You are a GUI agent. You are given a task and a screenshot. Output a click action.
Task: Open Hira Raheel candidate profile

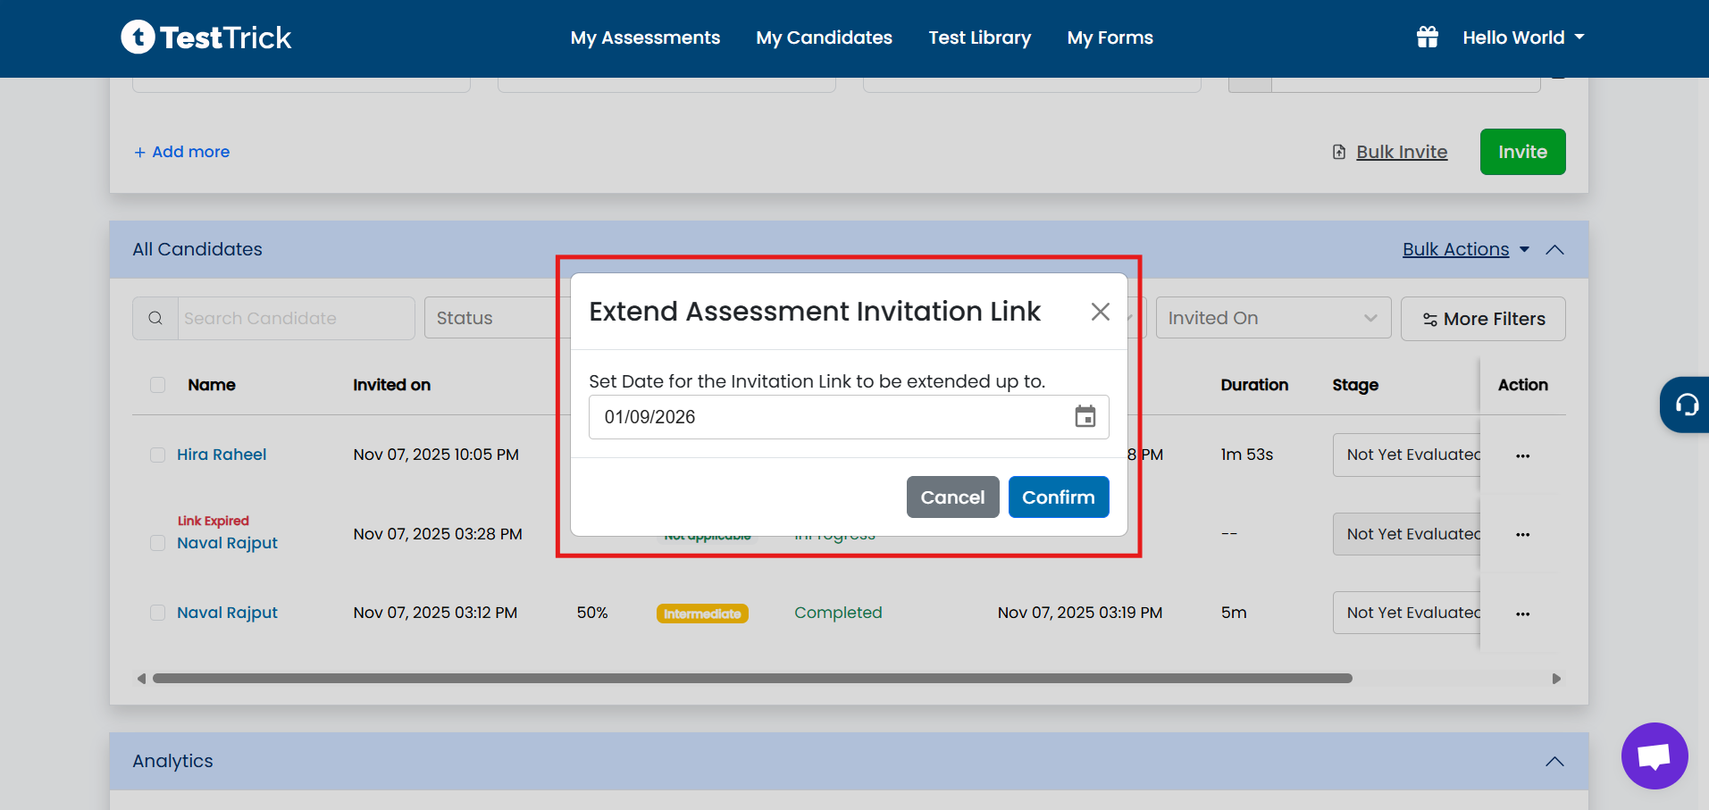coord(222,455)
